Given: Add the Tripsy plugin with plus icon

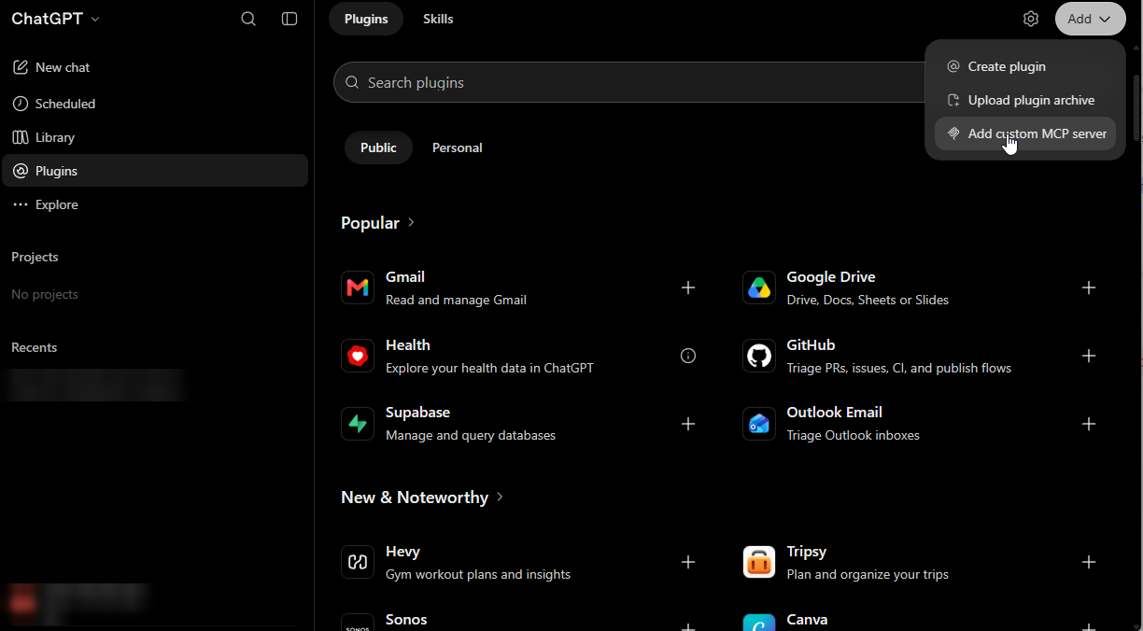Looking at the screenshot, I should tap(1089, 562).
